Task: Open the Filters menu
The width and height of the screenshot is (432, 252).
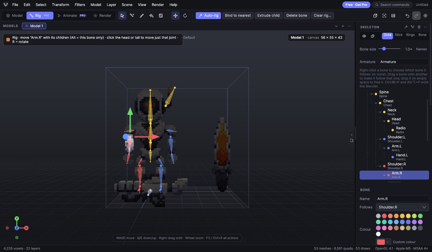Action: point(80,5)
